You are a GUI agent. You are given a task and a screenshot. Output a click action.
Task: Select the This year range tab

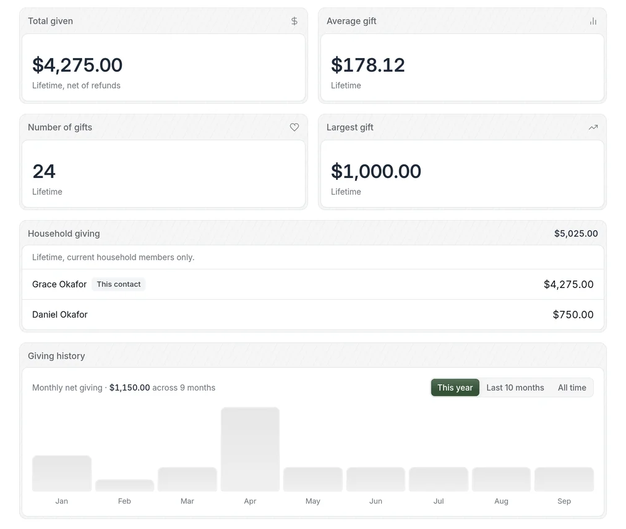[x=455, y=387]
